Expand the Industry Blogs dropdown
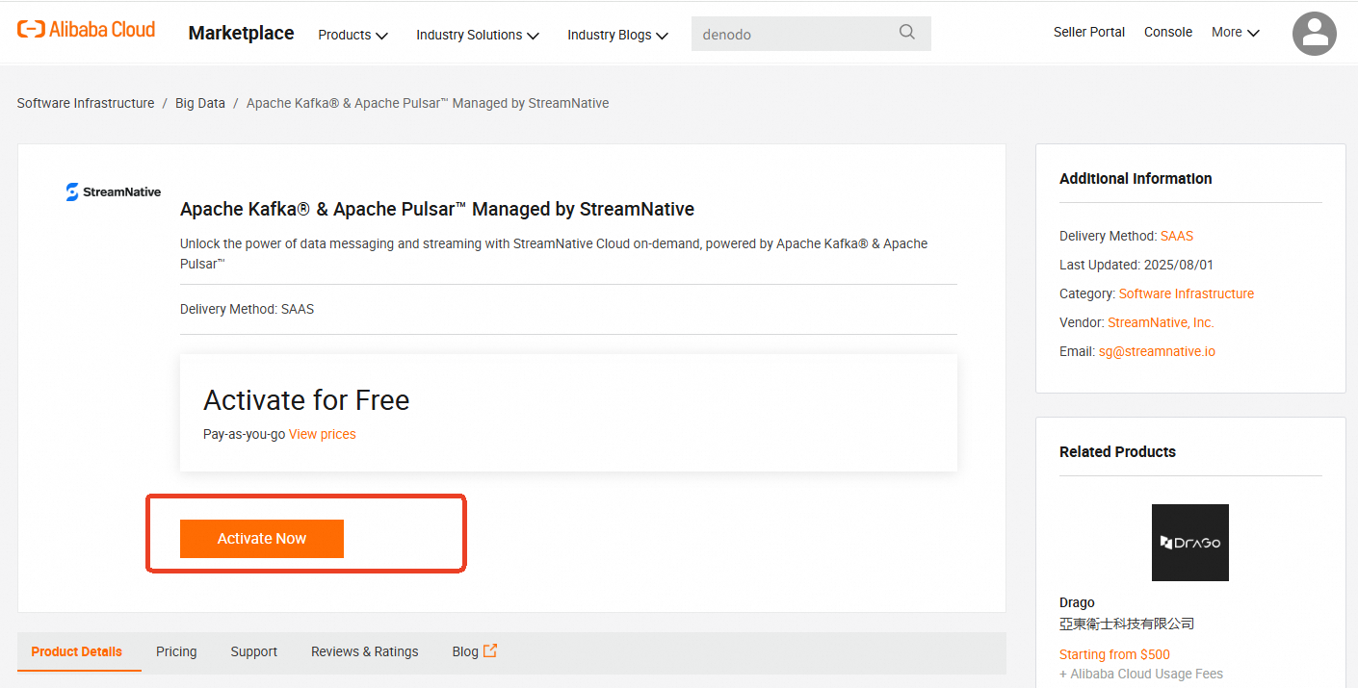This screenshot has width=1358, height=688. click(617, 35)
